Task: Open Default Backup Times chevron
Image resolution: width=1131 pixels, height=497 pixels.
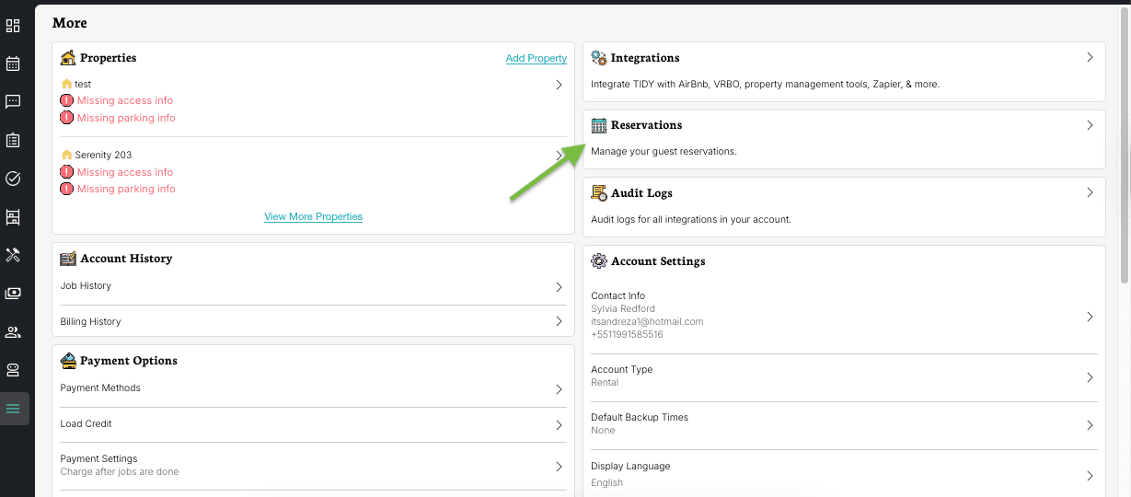Action: click(x=1090, y=425)
